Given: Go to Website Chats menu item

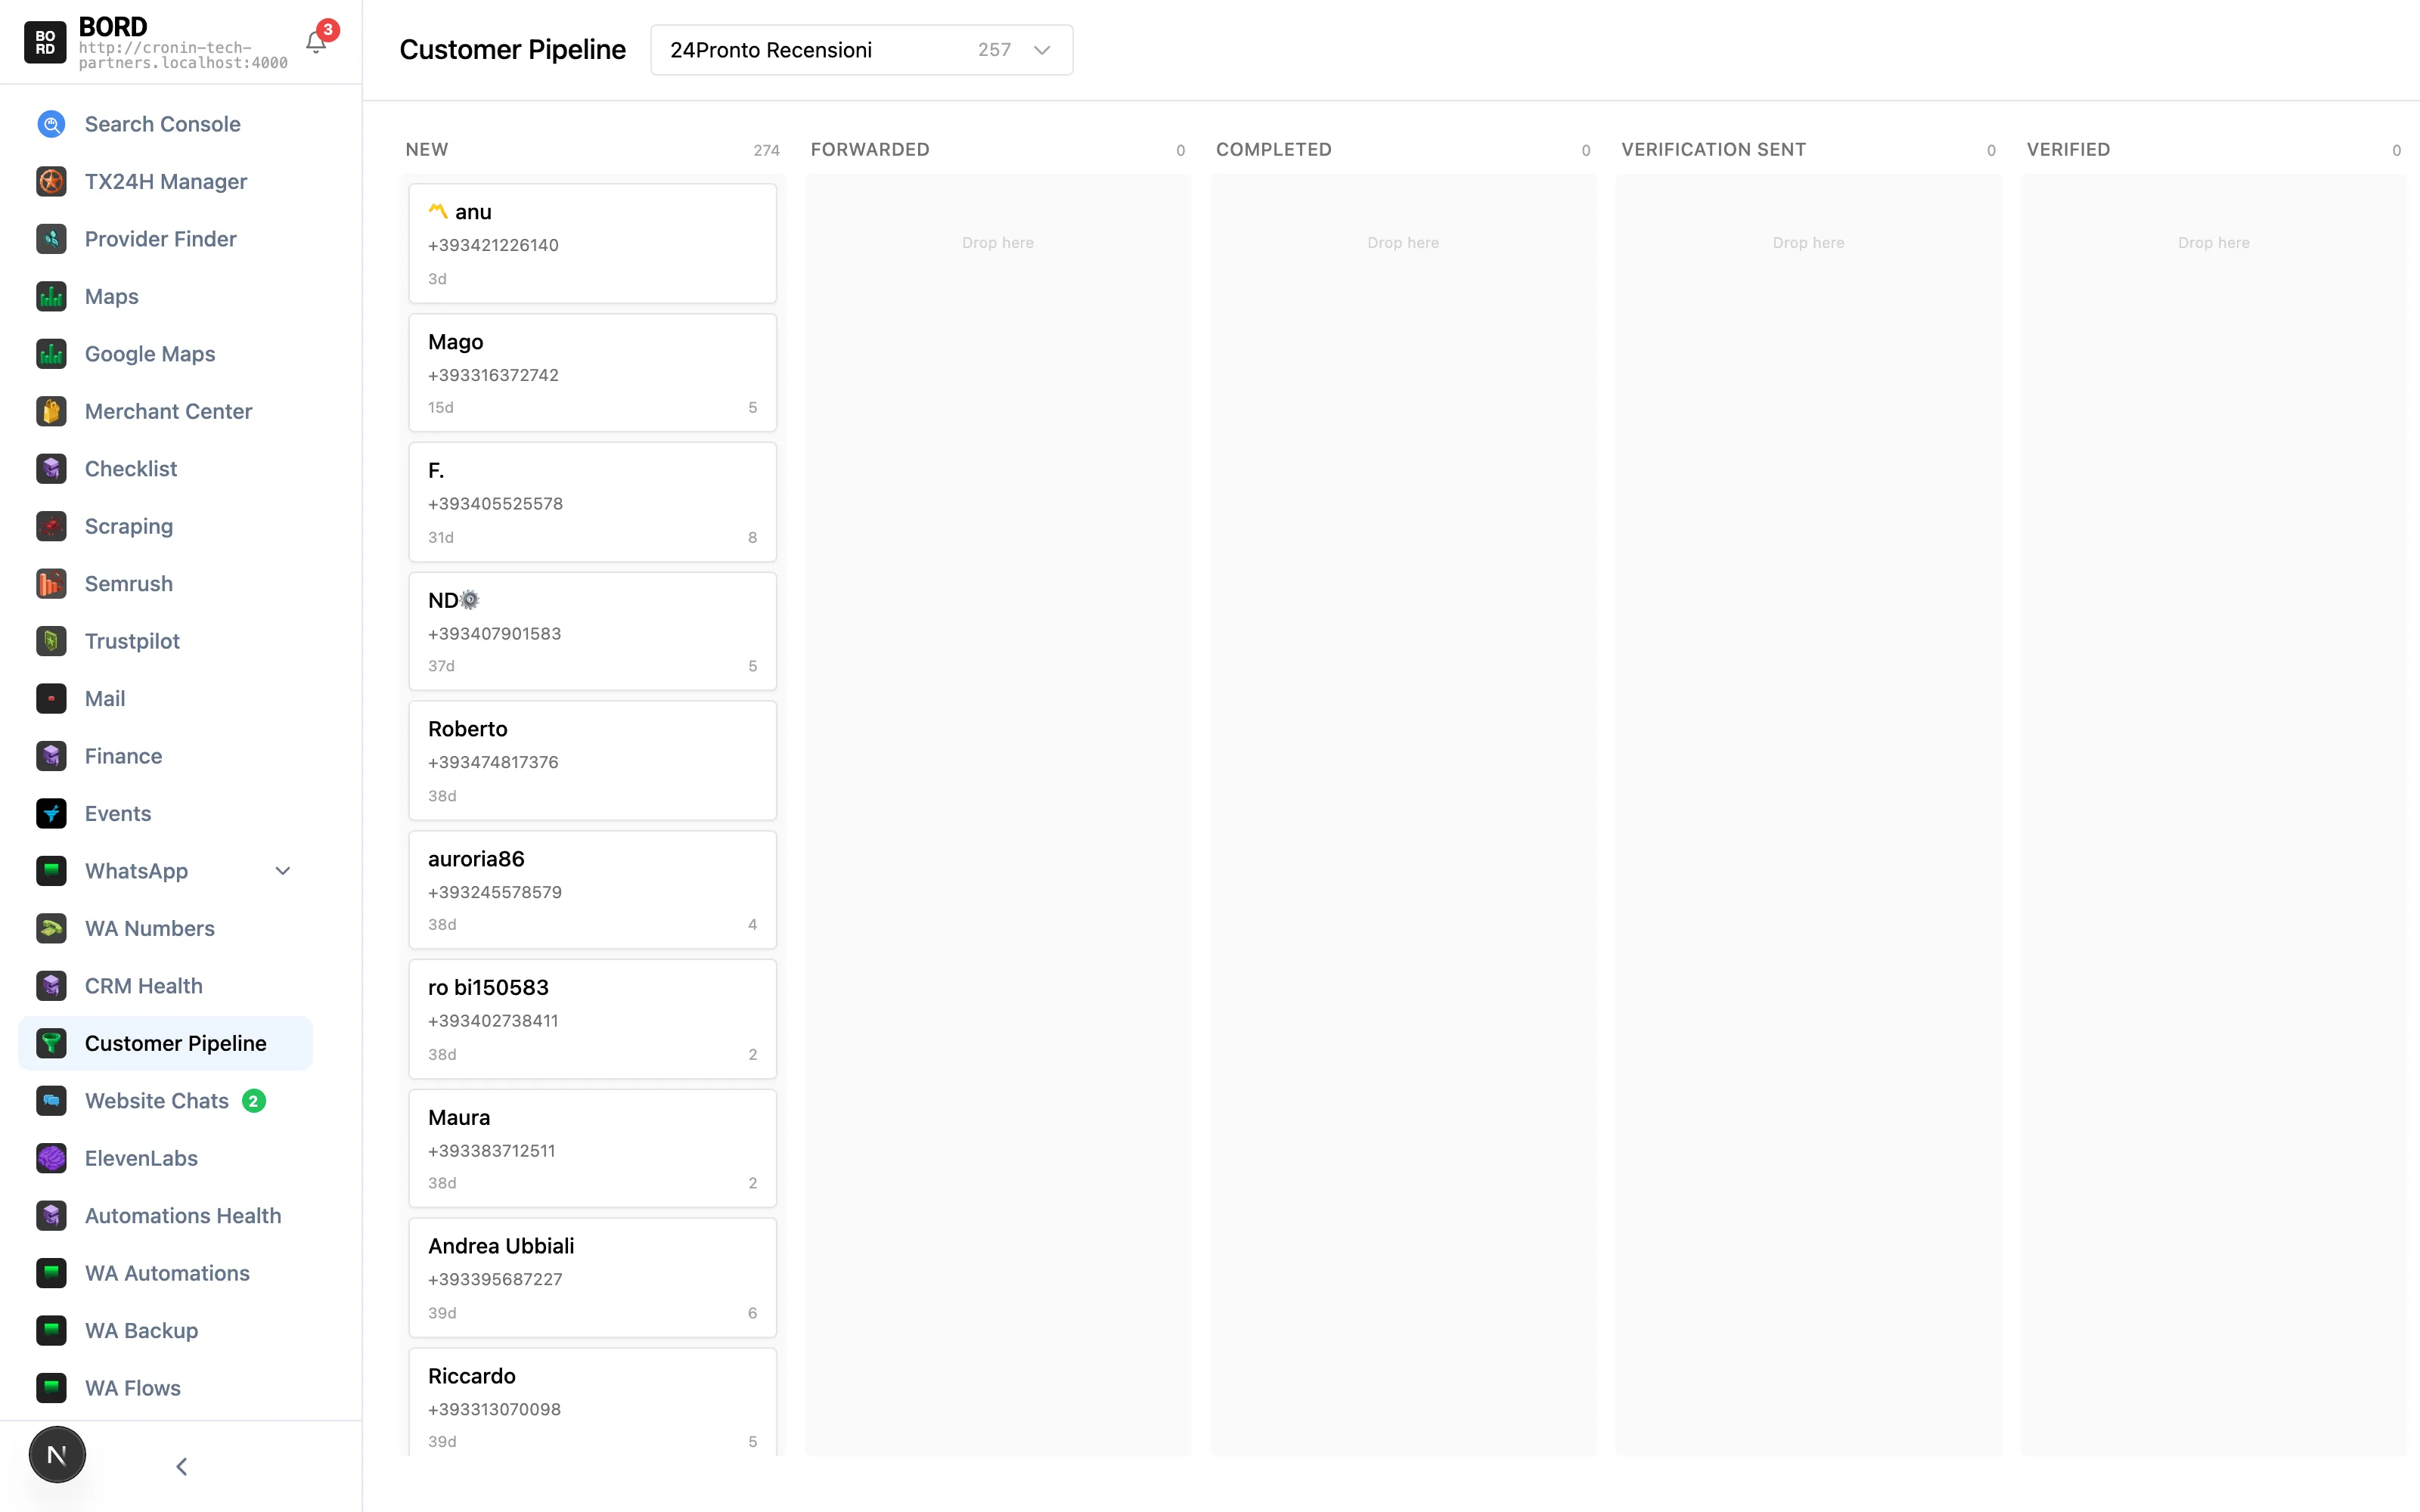Looking at the screenshot, I should [157, 1101].
